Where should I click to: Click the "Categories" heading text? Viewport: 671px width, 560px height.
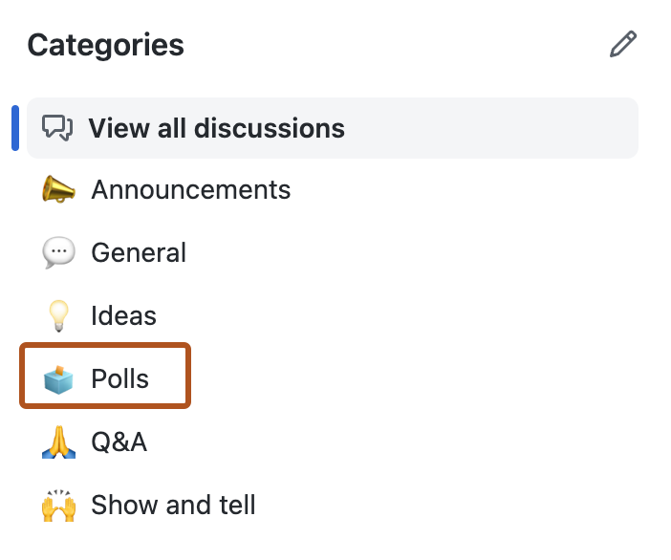click(x=105, y=44)
